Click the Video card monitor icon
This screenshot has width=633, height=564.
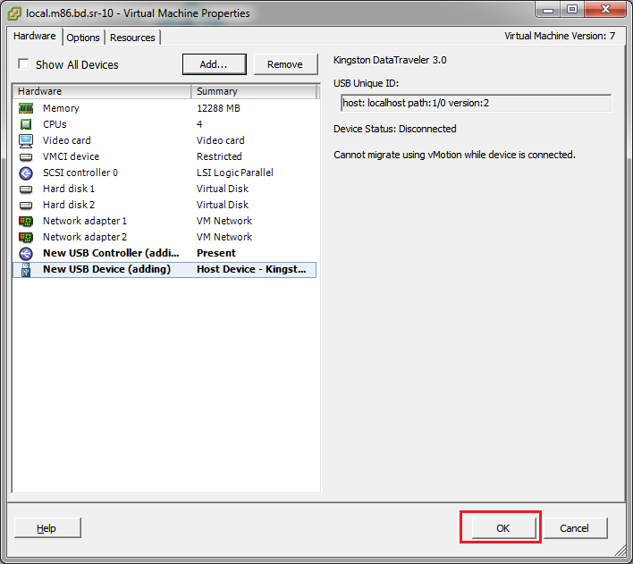pos(26,140)
